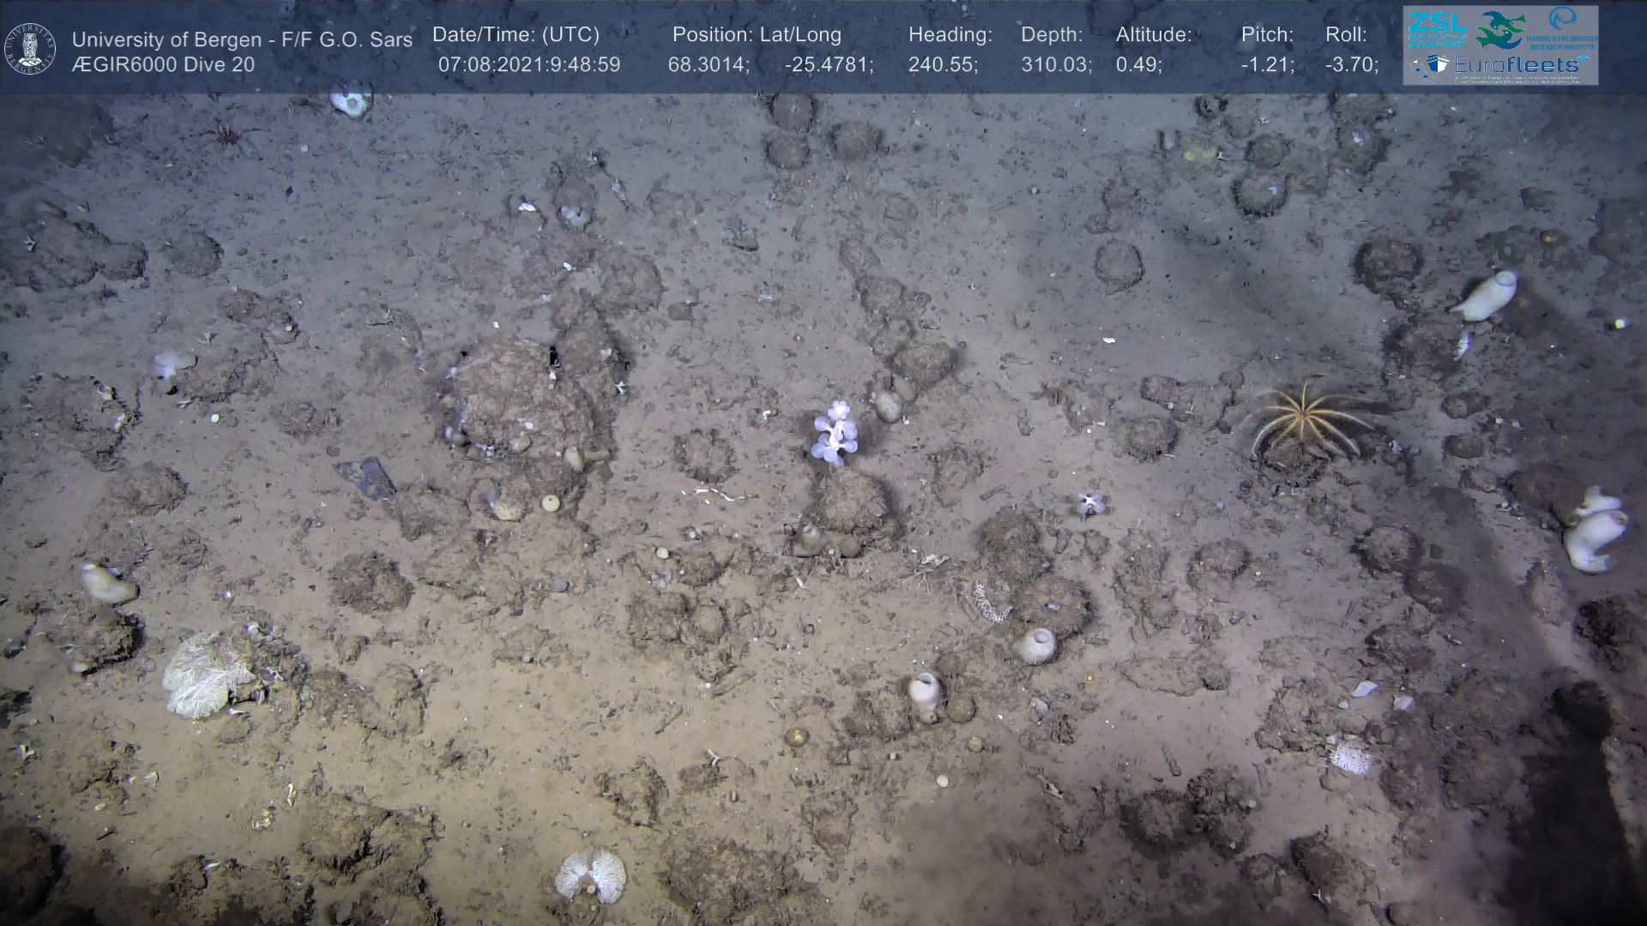Image resolution: width=1647 pixels, height=926 pixels.
Task: Click the Eurofleets+ wordmark text
Action: pyautogui.click(x=1516, y=65)
